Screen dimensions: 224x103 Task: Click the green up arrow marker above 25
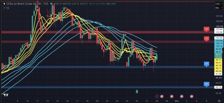[x=137, y=91]
